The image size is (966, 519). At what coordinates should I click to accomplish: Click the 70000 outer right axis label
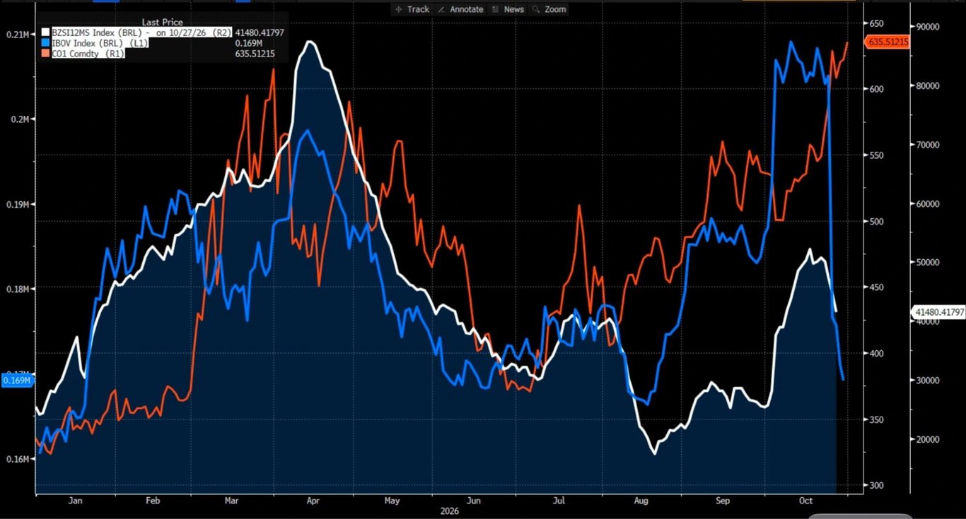[x=927, y=145]
